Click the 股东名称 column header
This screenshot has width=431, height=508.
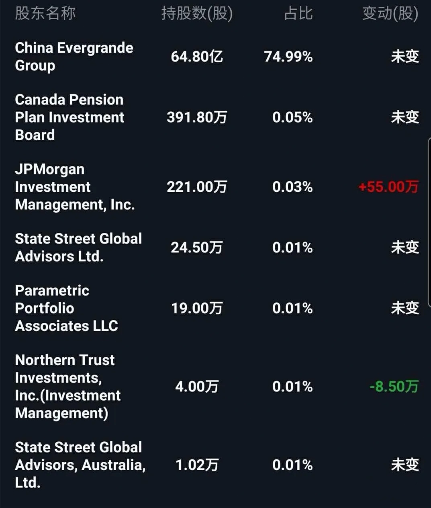click(x=45, y=13)
